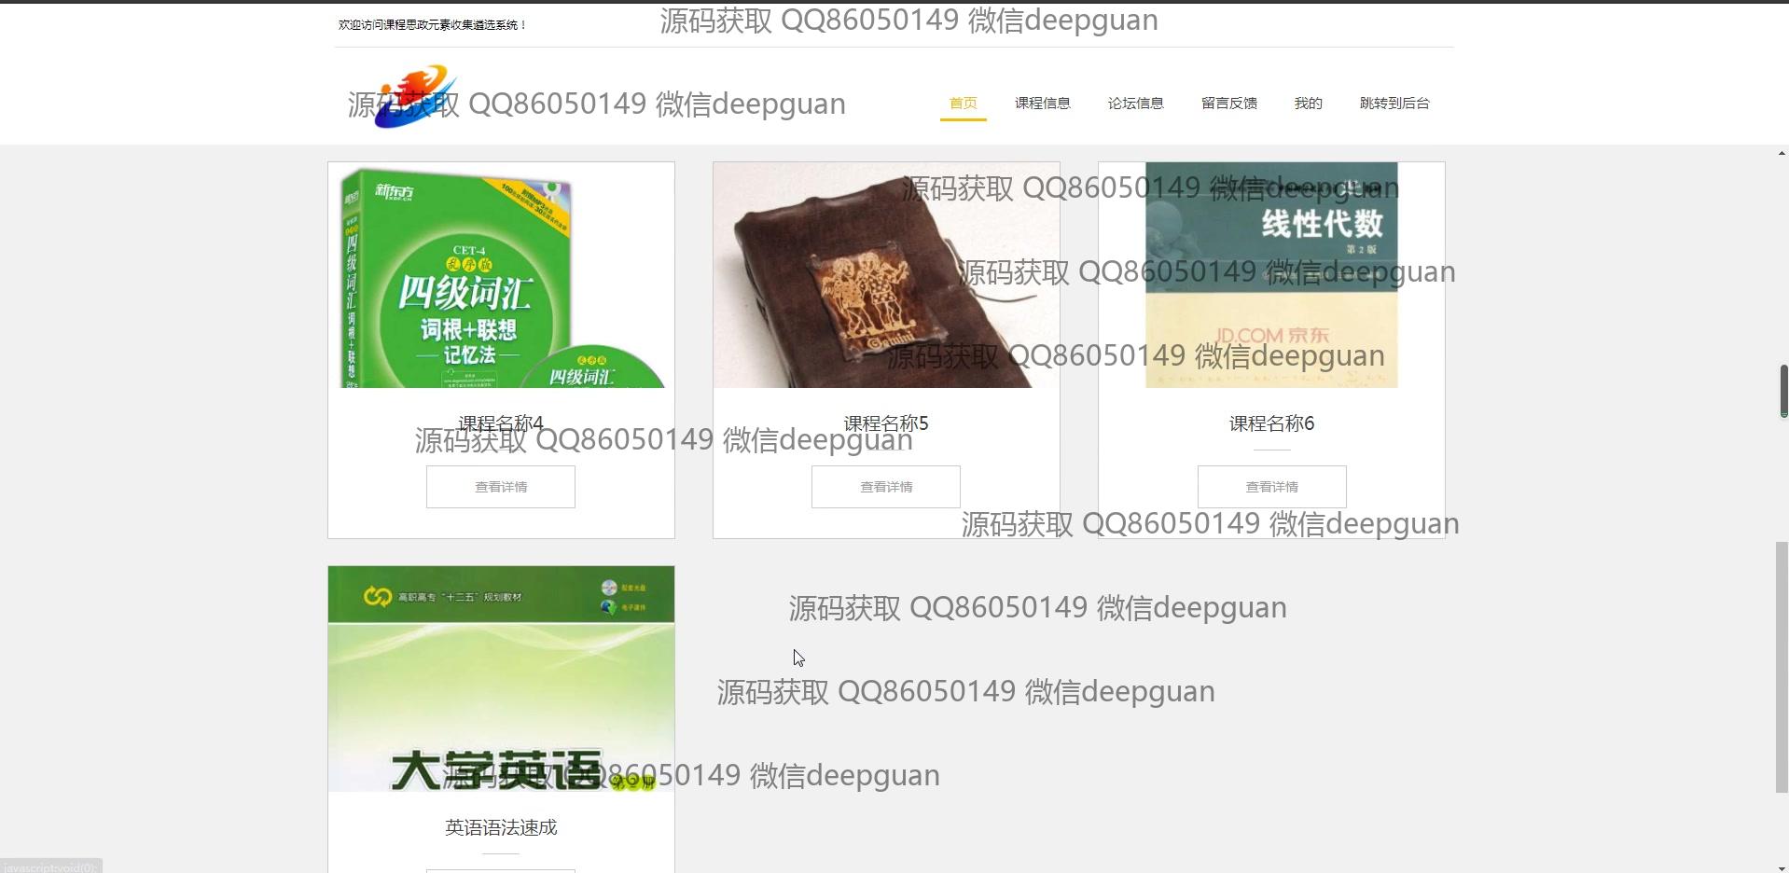Select 留言反馈 in the navigation bar

coord(1228,103)
